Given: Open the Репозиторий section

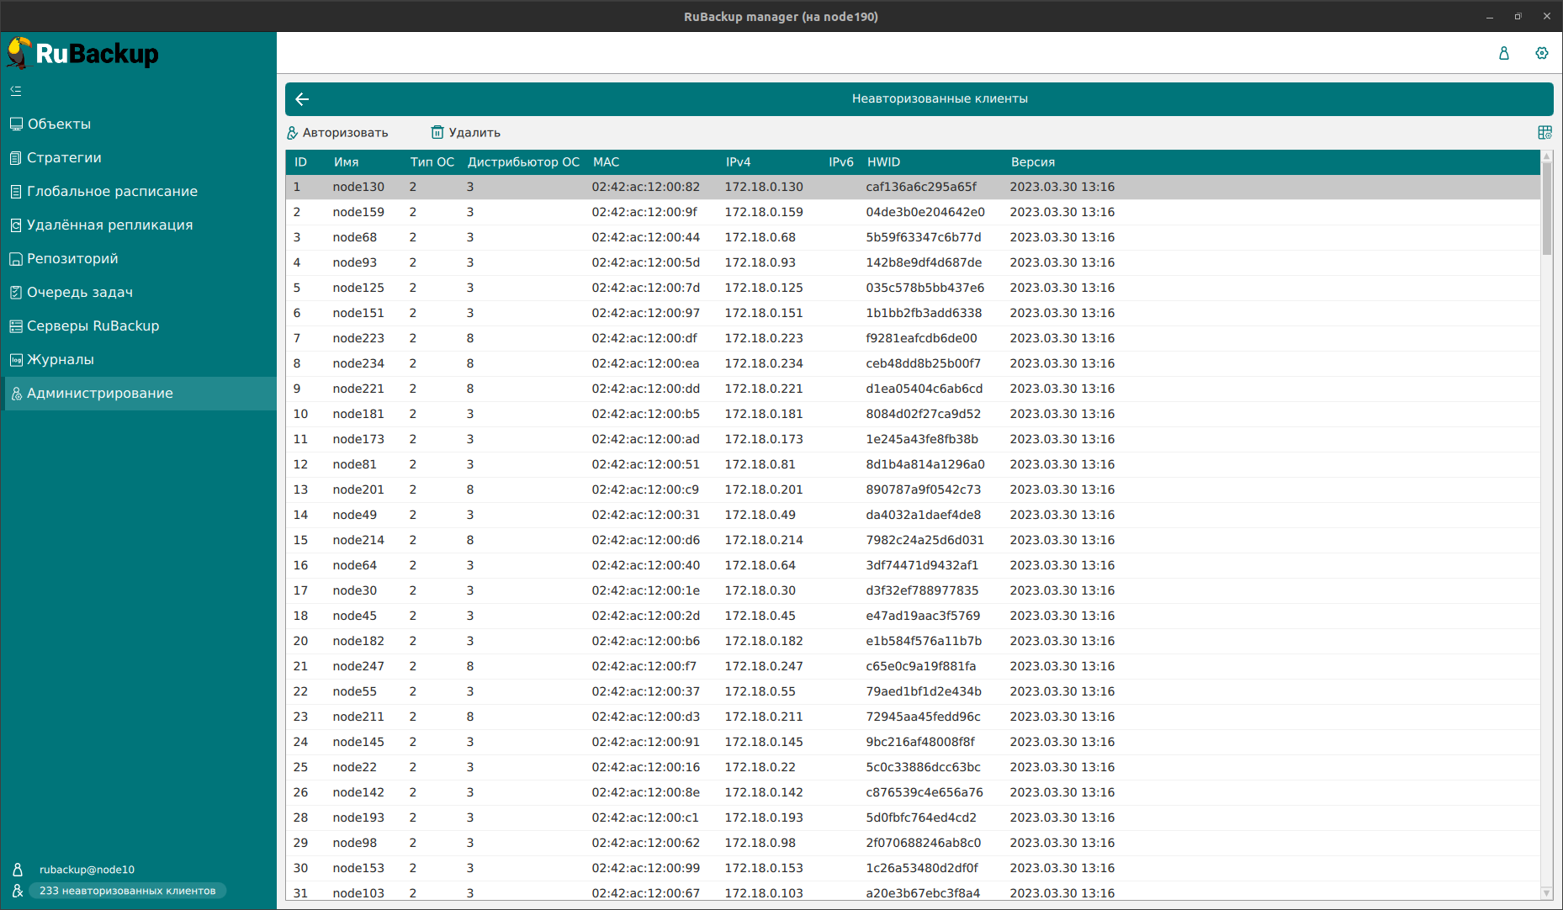Looking at the screenshot, I should (x=72, y=259).
